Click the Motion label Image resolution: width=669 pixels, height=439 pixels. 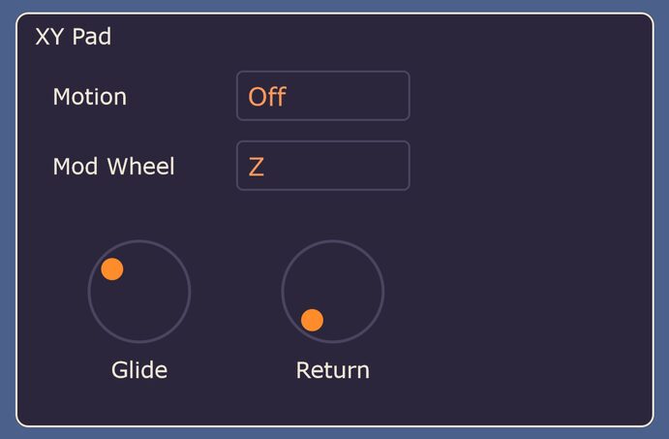[90, 97]
